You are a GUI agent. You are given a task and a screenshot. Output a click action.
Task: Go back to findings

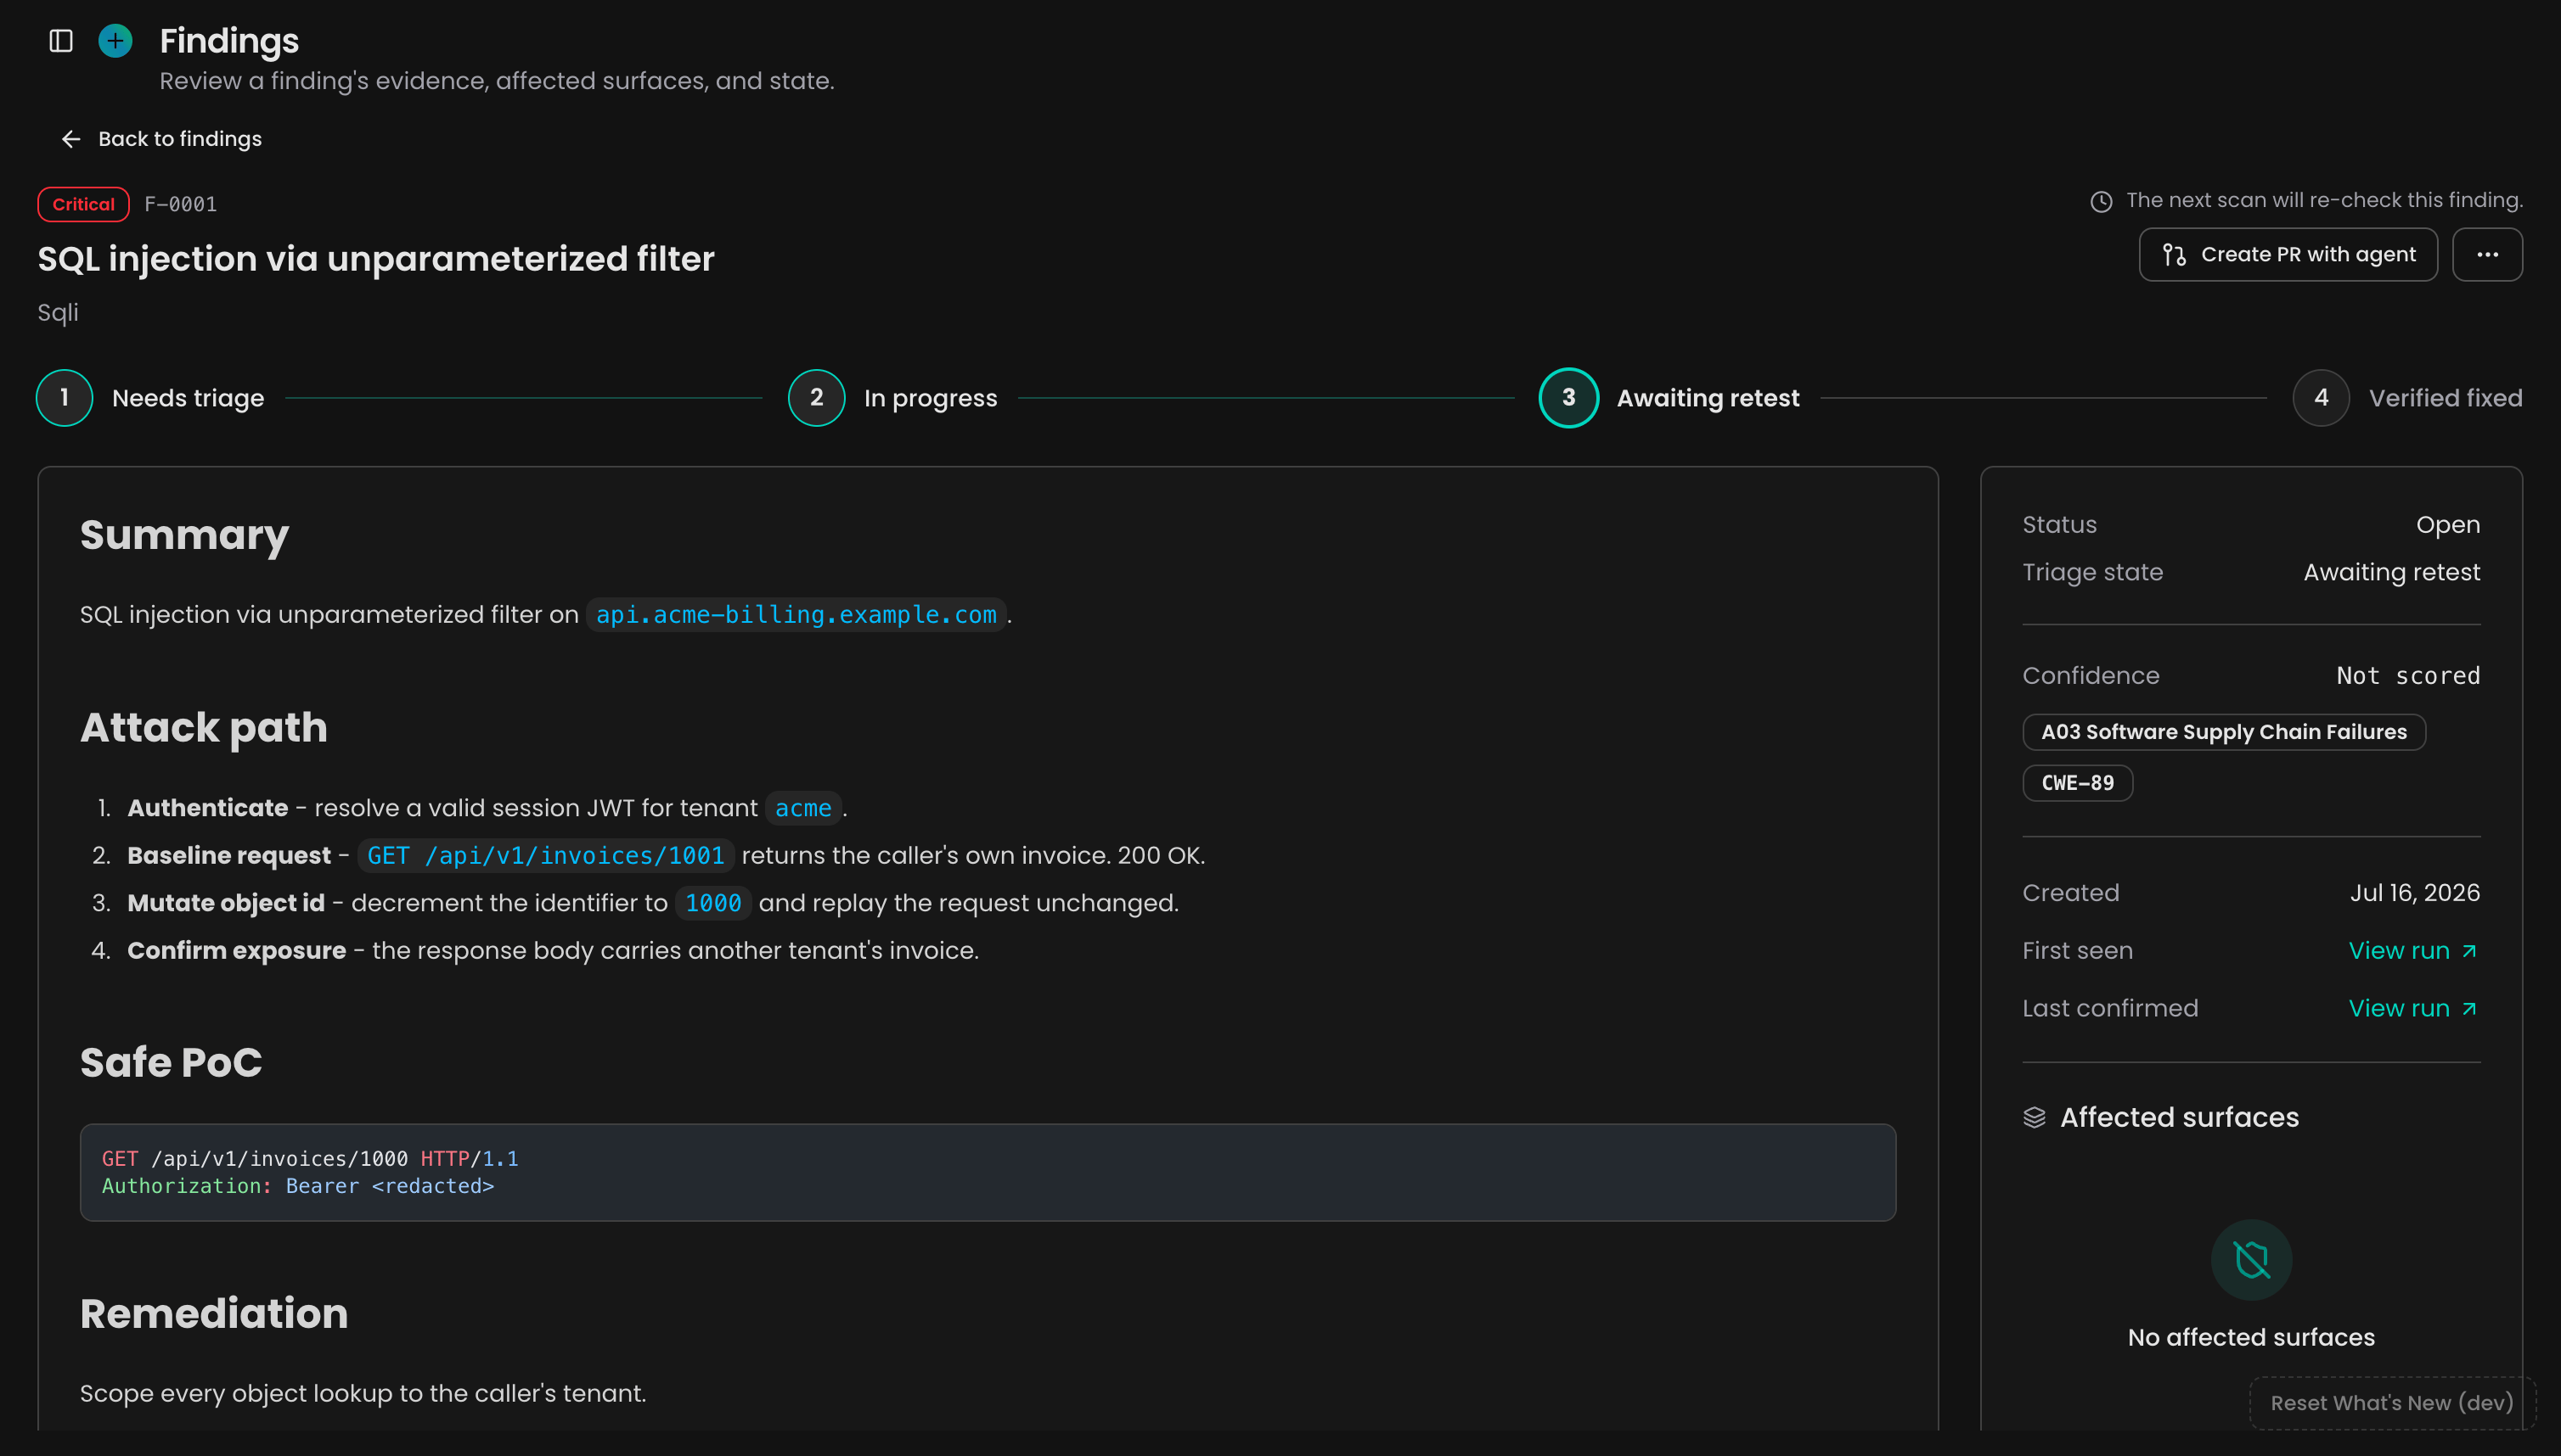161,139
